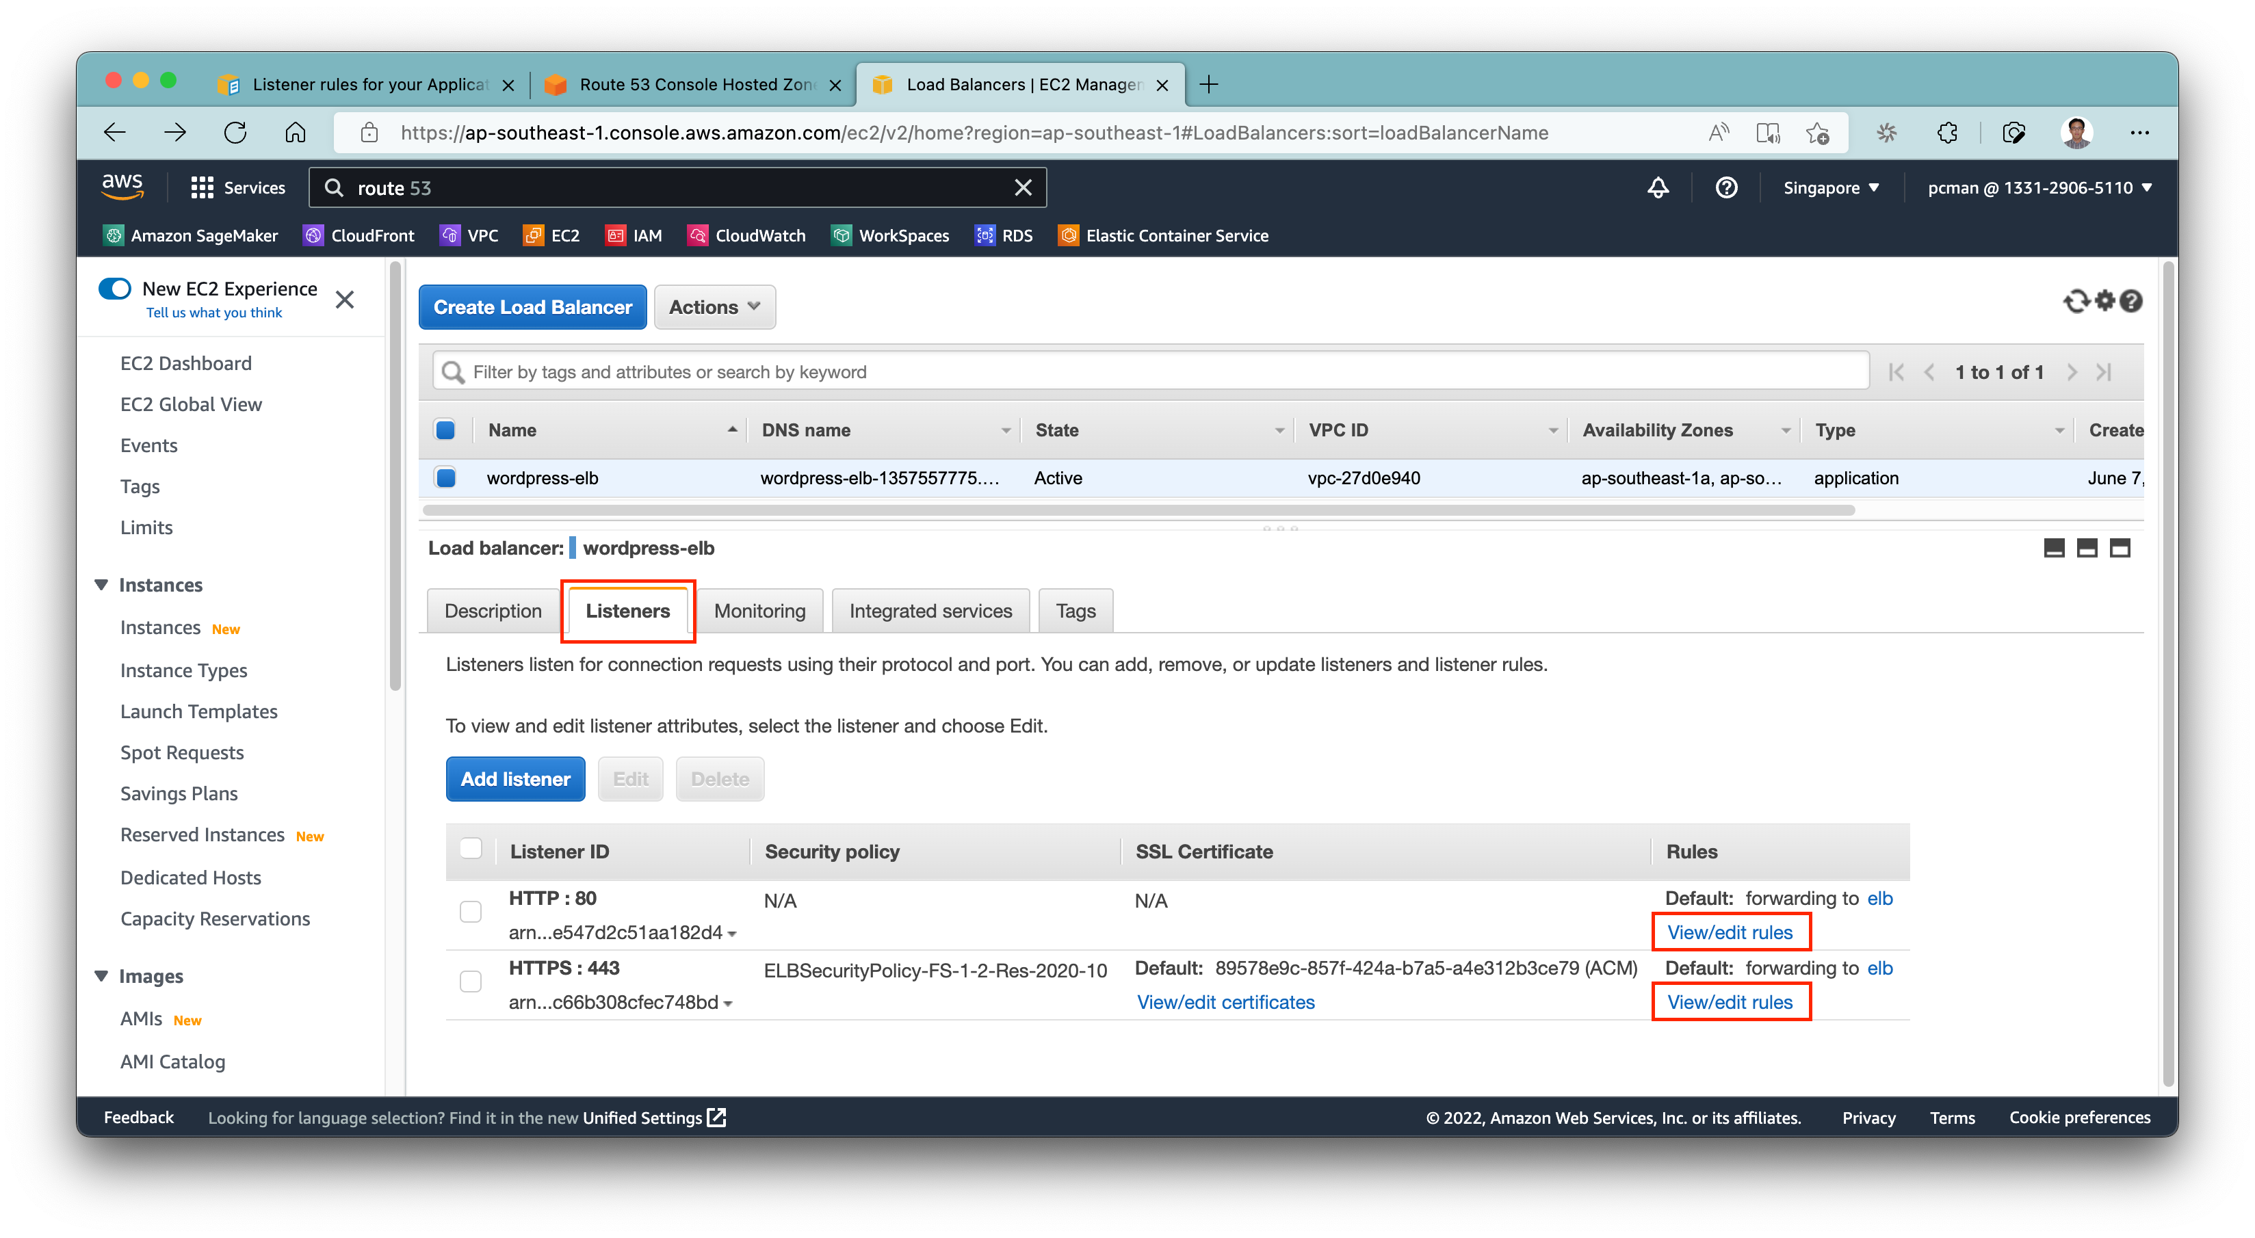The width and height of the screenshot is (2255, 1238).
Task: Open browser extensions puzzle icon
Action: (x=1947, y=133)
